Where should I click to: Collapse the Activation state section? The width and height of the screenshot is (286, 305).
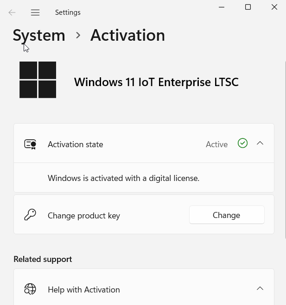click(x=260, y=143)
